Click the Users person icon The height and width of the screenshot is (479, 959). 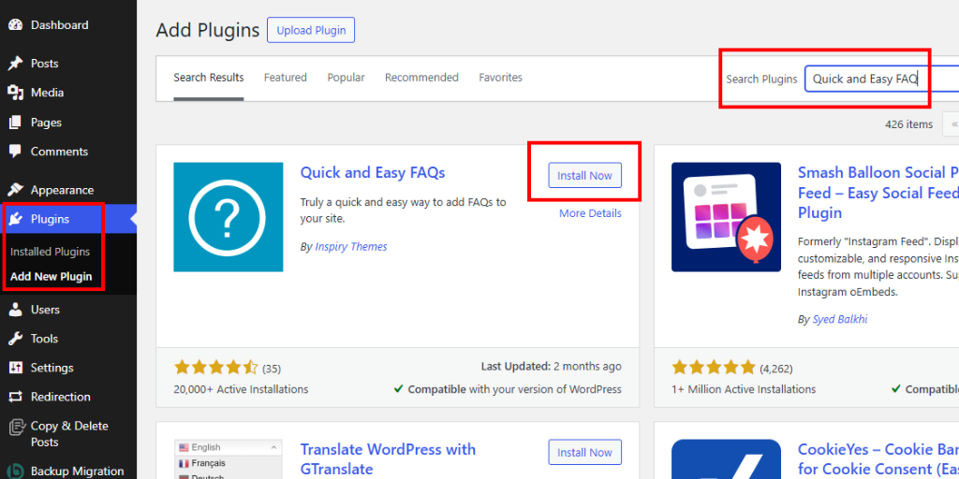click(15, 310)
